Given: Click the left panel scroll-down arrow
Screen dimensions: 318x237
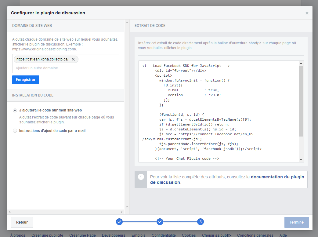Looking at the screenshot, I should tap(127, 207).
